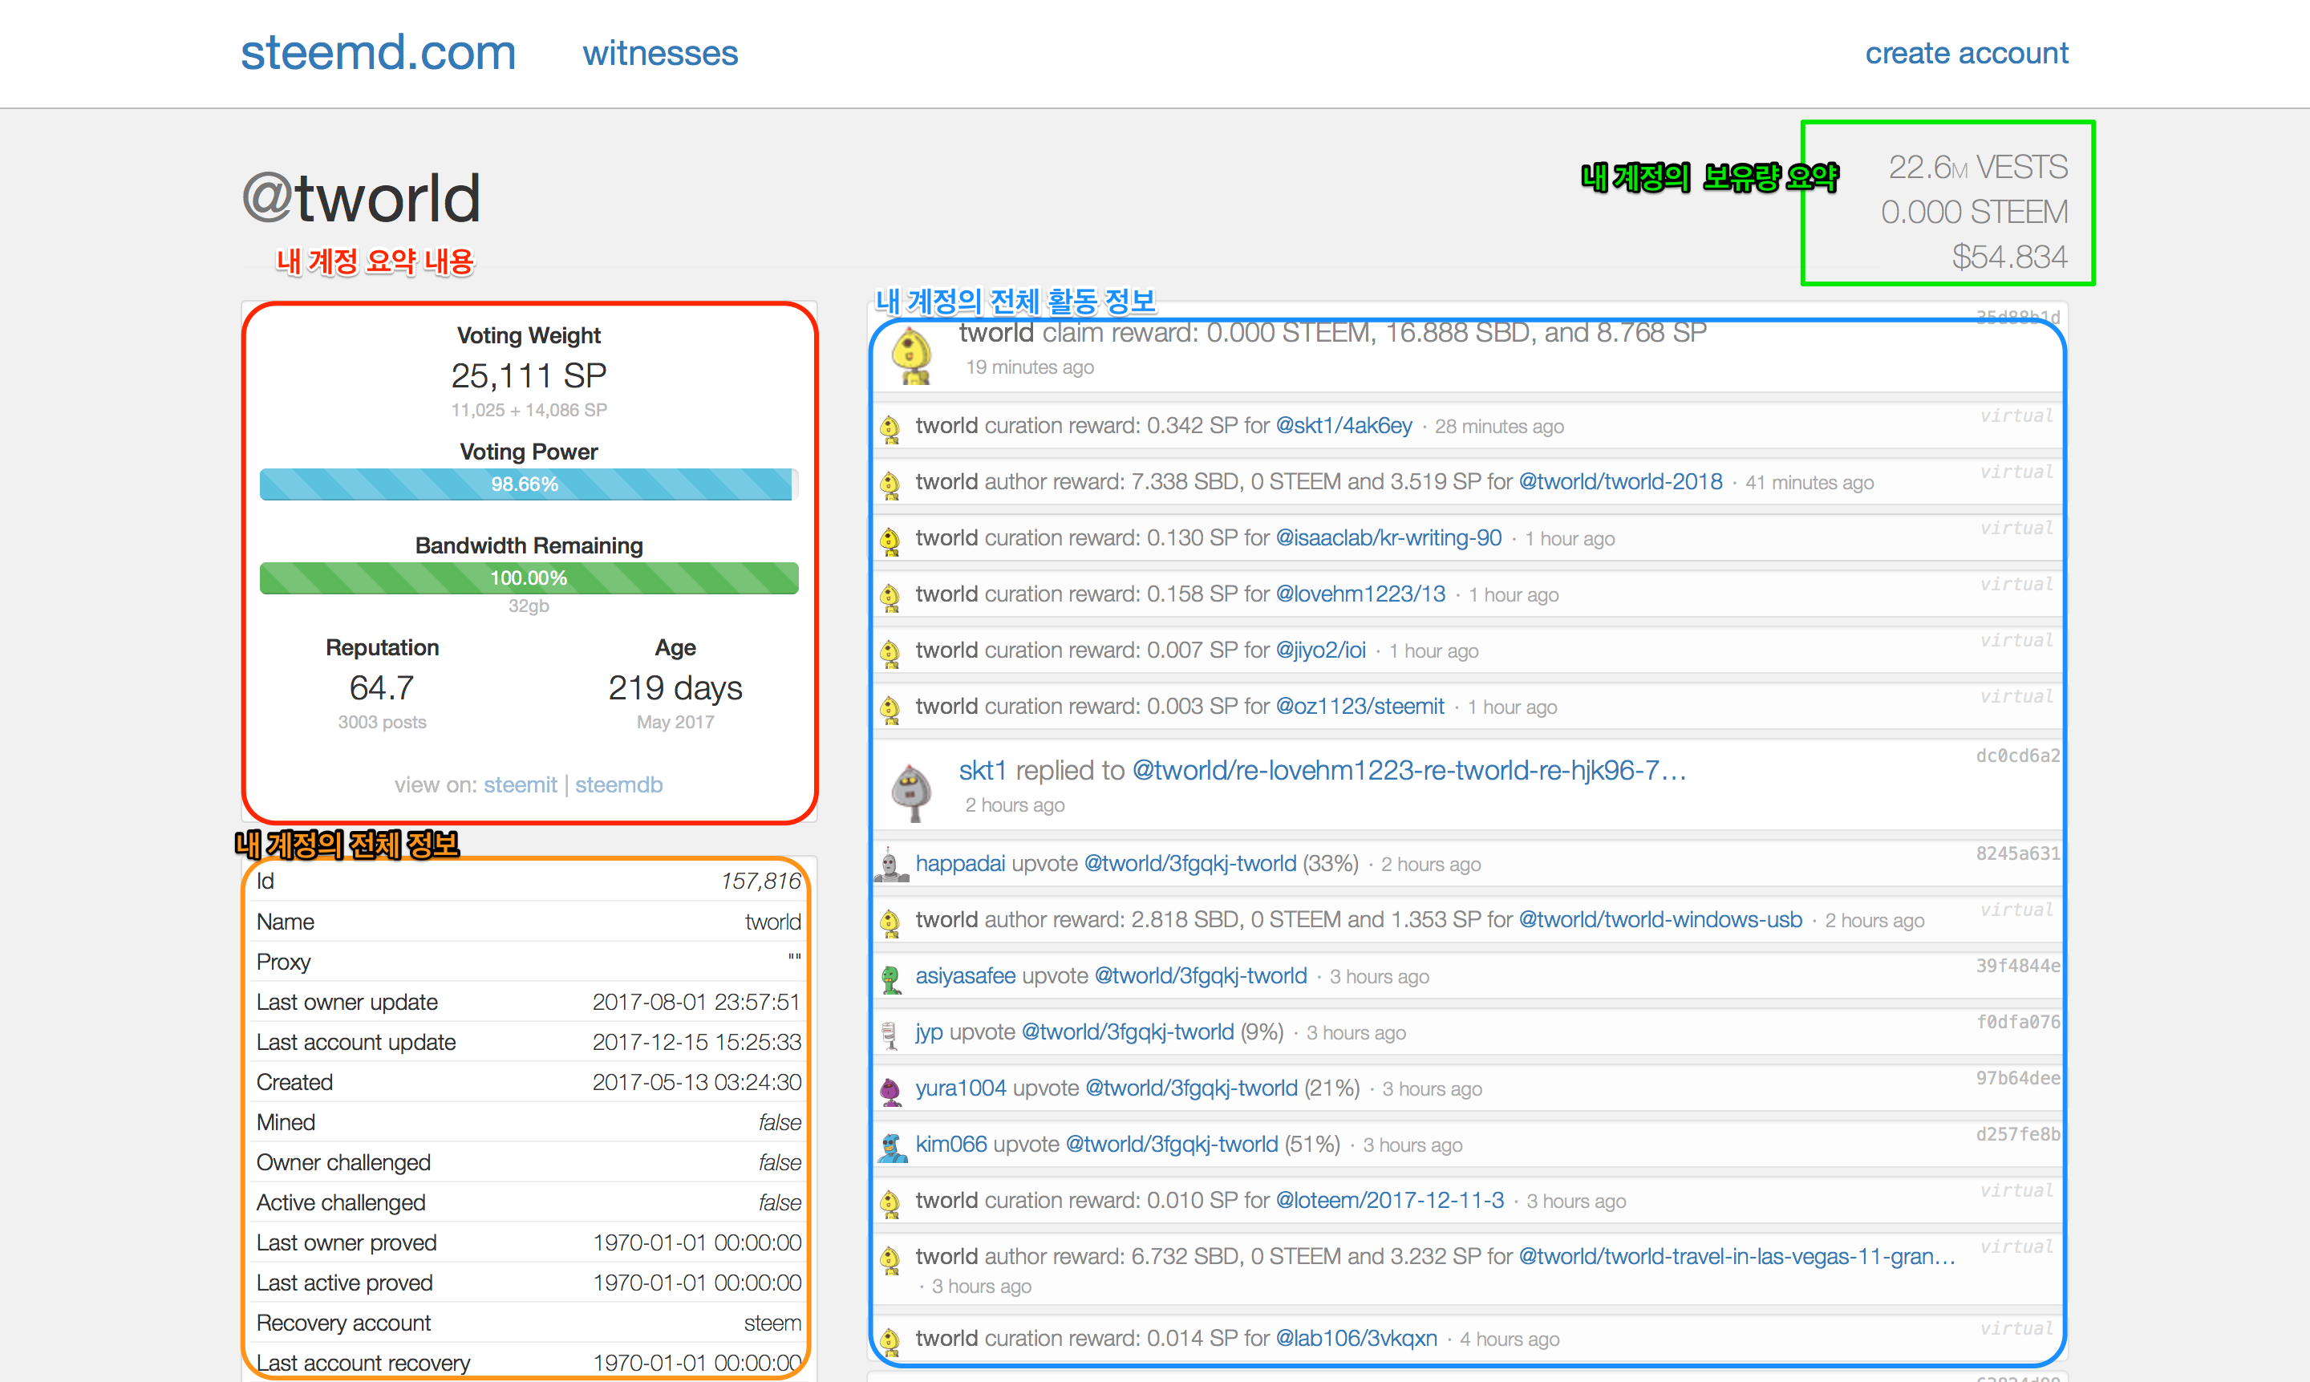Open tworld-travel-in-las-vegas post link
Image resolution: width=2310 pixels, height=1382 pixels.
(x=1737, y=1256)
